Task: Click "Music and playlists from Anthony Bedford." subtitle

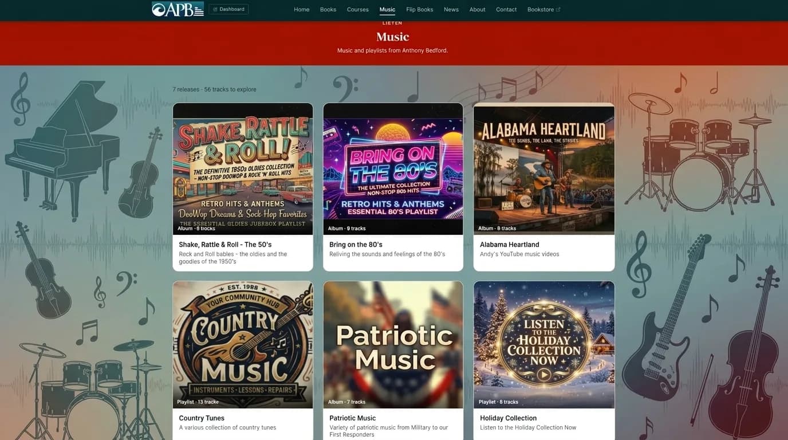Action: 392,50
